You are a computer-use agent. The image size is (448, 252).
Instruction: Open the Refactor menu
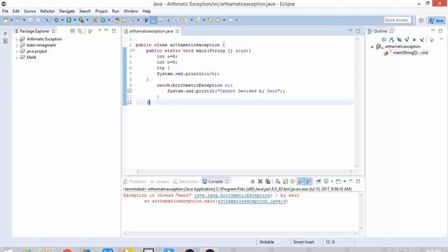coord(48,11)
